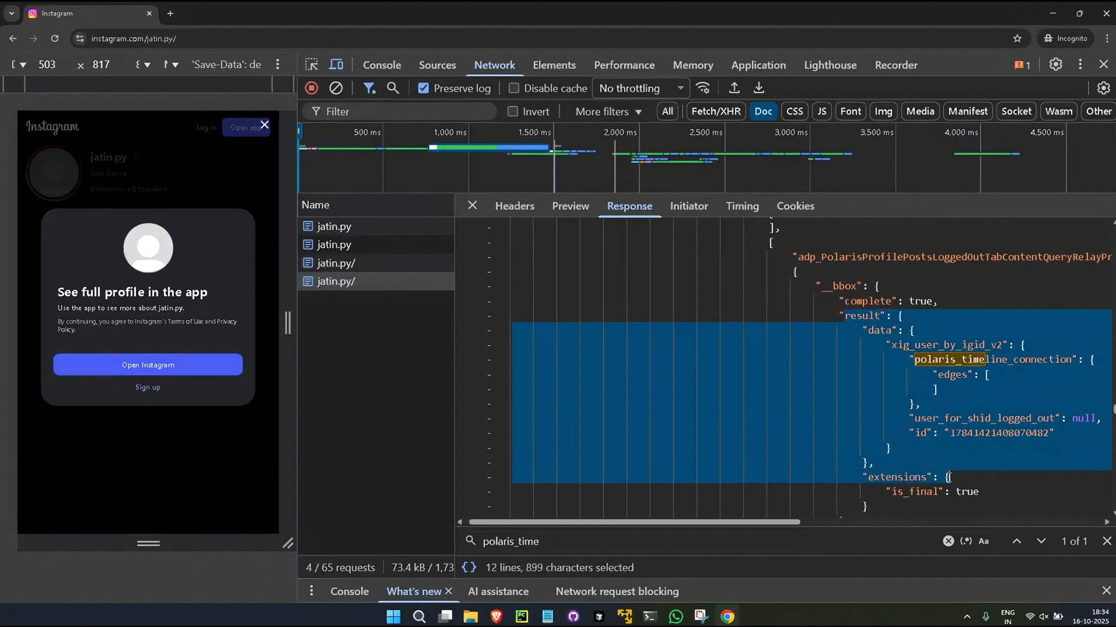Viewport: 1116px width, 627px height.
Task: Go to next search match arrow
Action: click(x=1041, y=541)
